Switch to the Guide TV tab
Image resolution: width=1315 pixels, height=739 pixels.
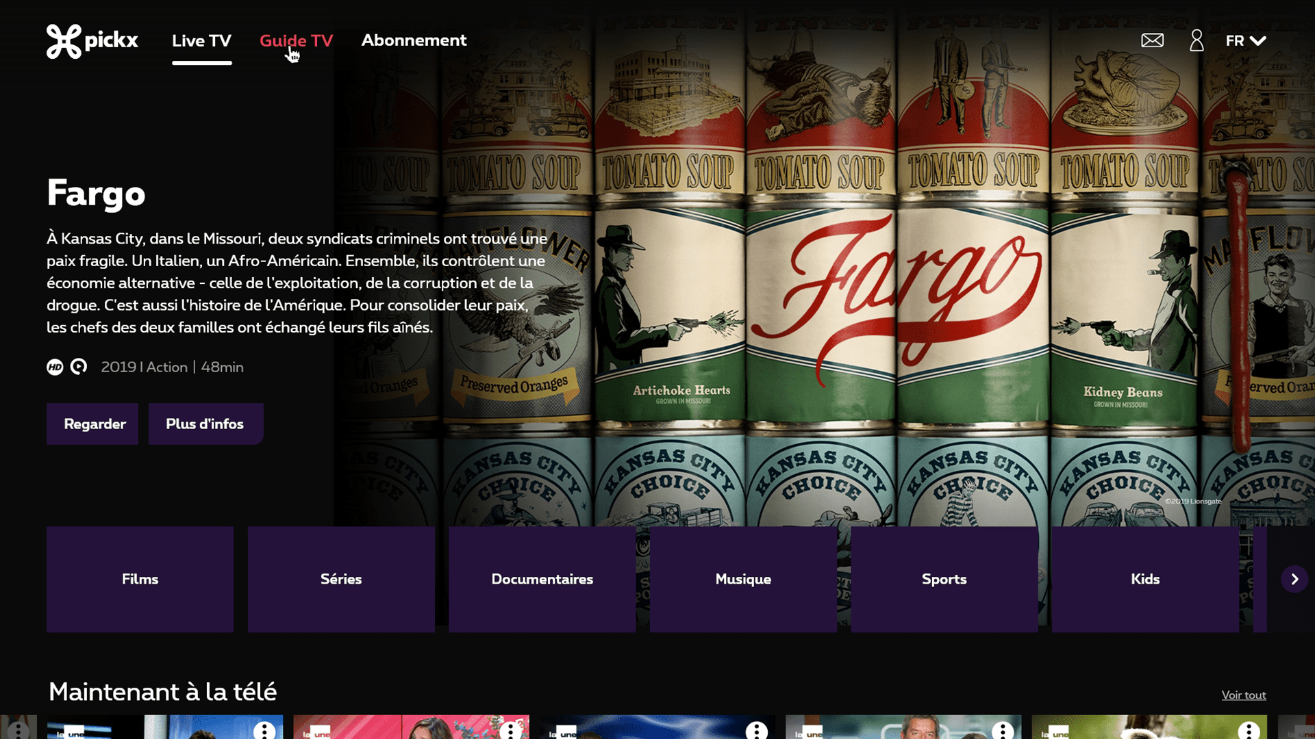(x=296, y=40)
